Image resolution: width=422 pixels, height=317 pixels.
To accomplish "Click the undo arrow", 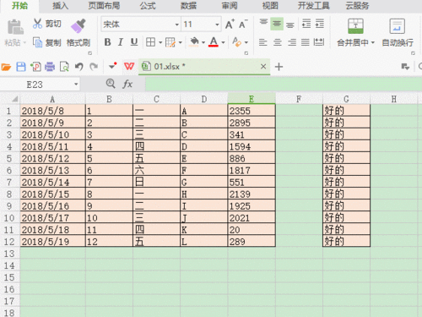I will (79, 67).
